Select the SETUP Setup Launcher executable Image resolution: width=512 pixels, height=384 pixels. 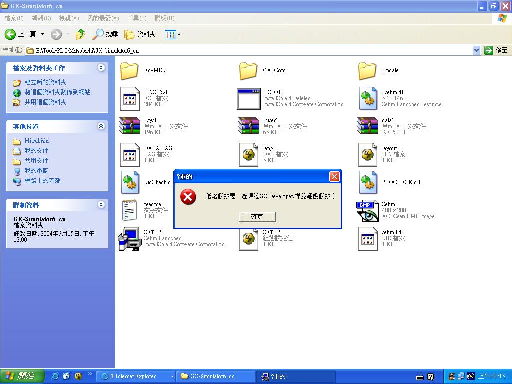(130, 238)
